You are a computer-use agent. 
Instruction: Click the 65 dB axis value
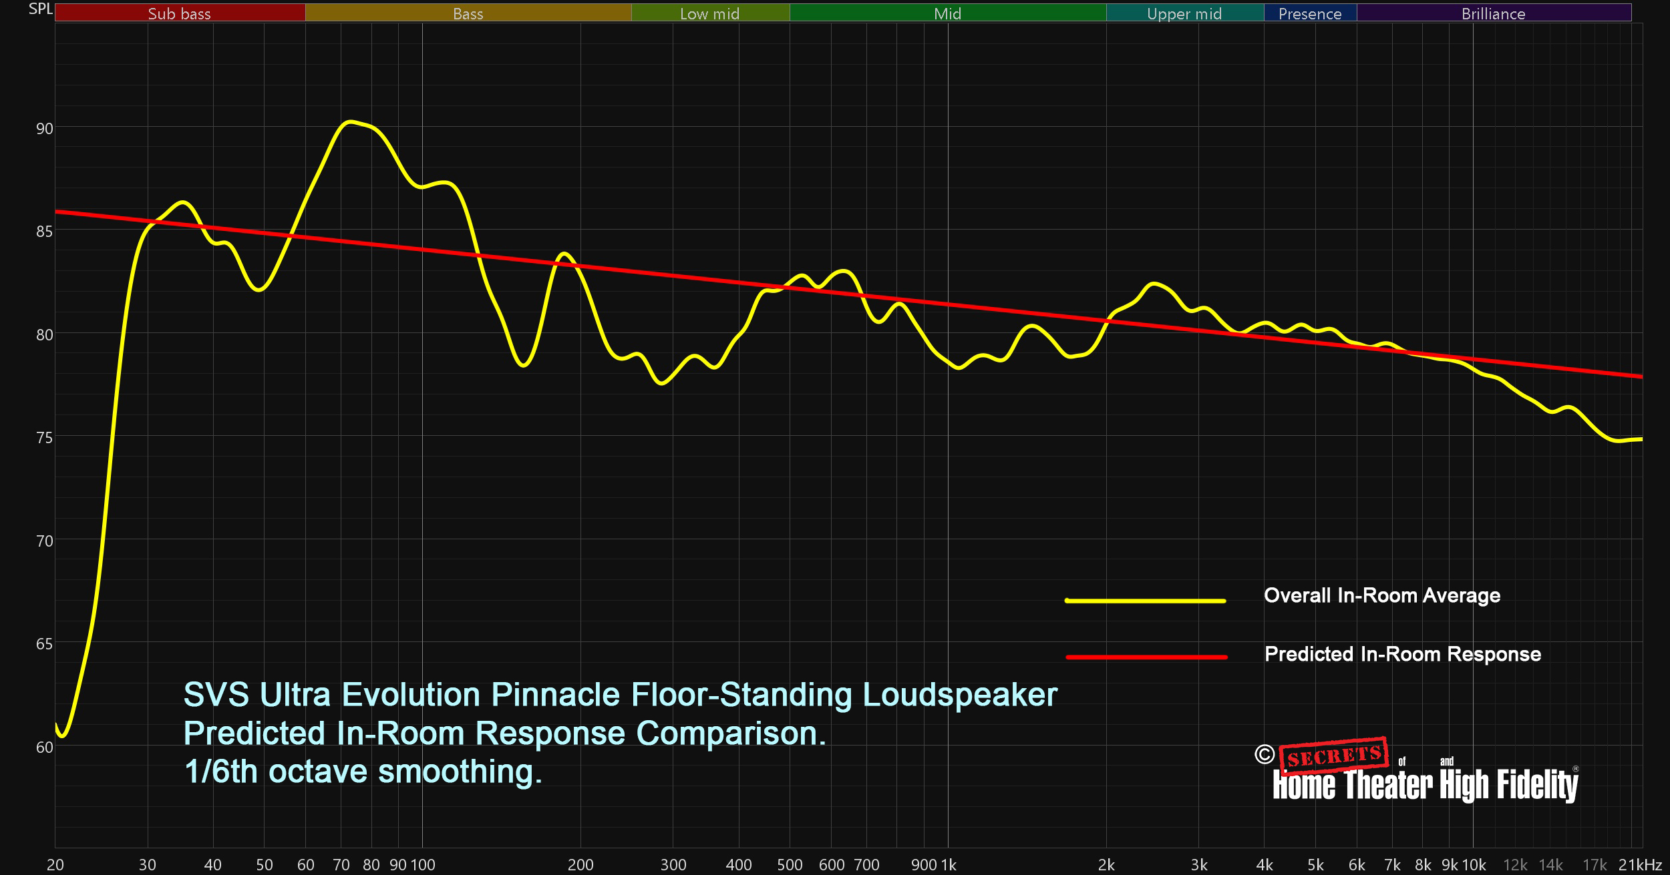click(x=44, y=644)
